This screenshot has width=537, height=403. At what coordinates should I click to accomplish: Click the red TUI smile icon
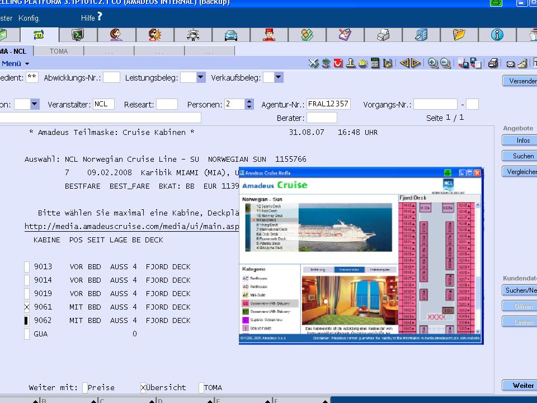[x=338, y=63]
